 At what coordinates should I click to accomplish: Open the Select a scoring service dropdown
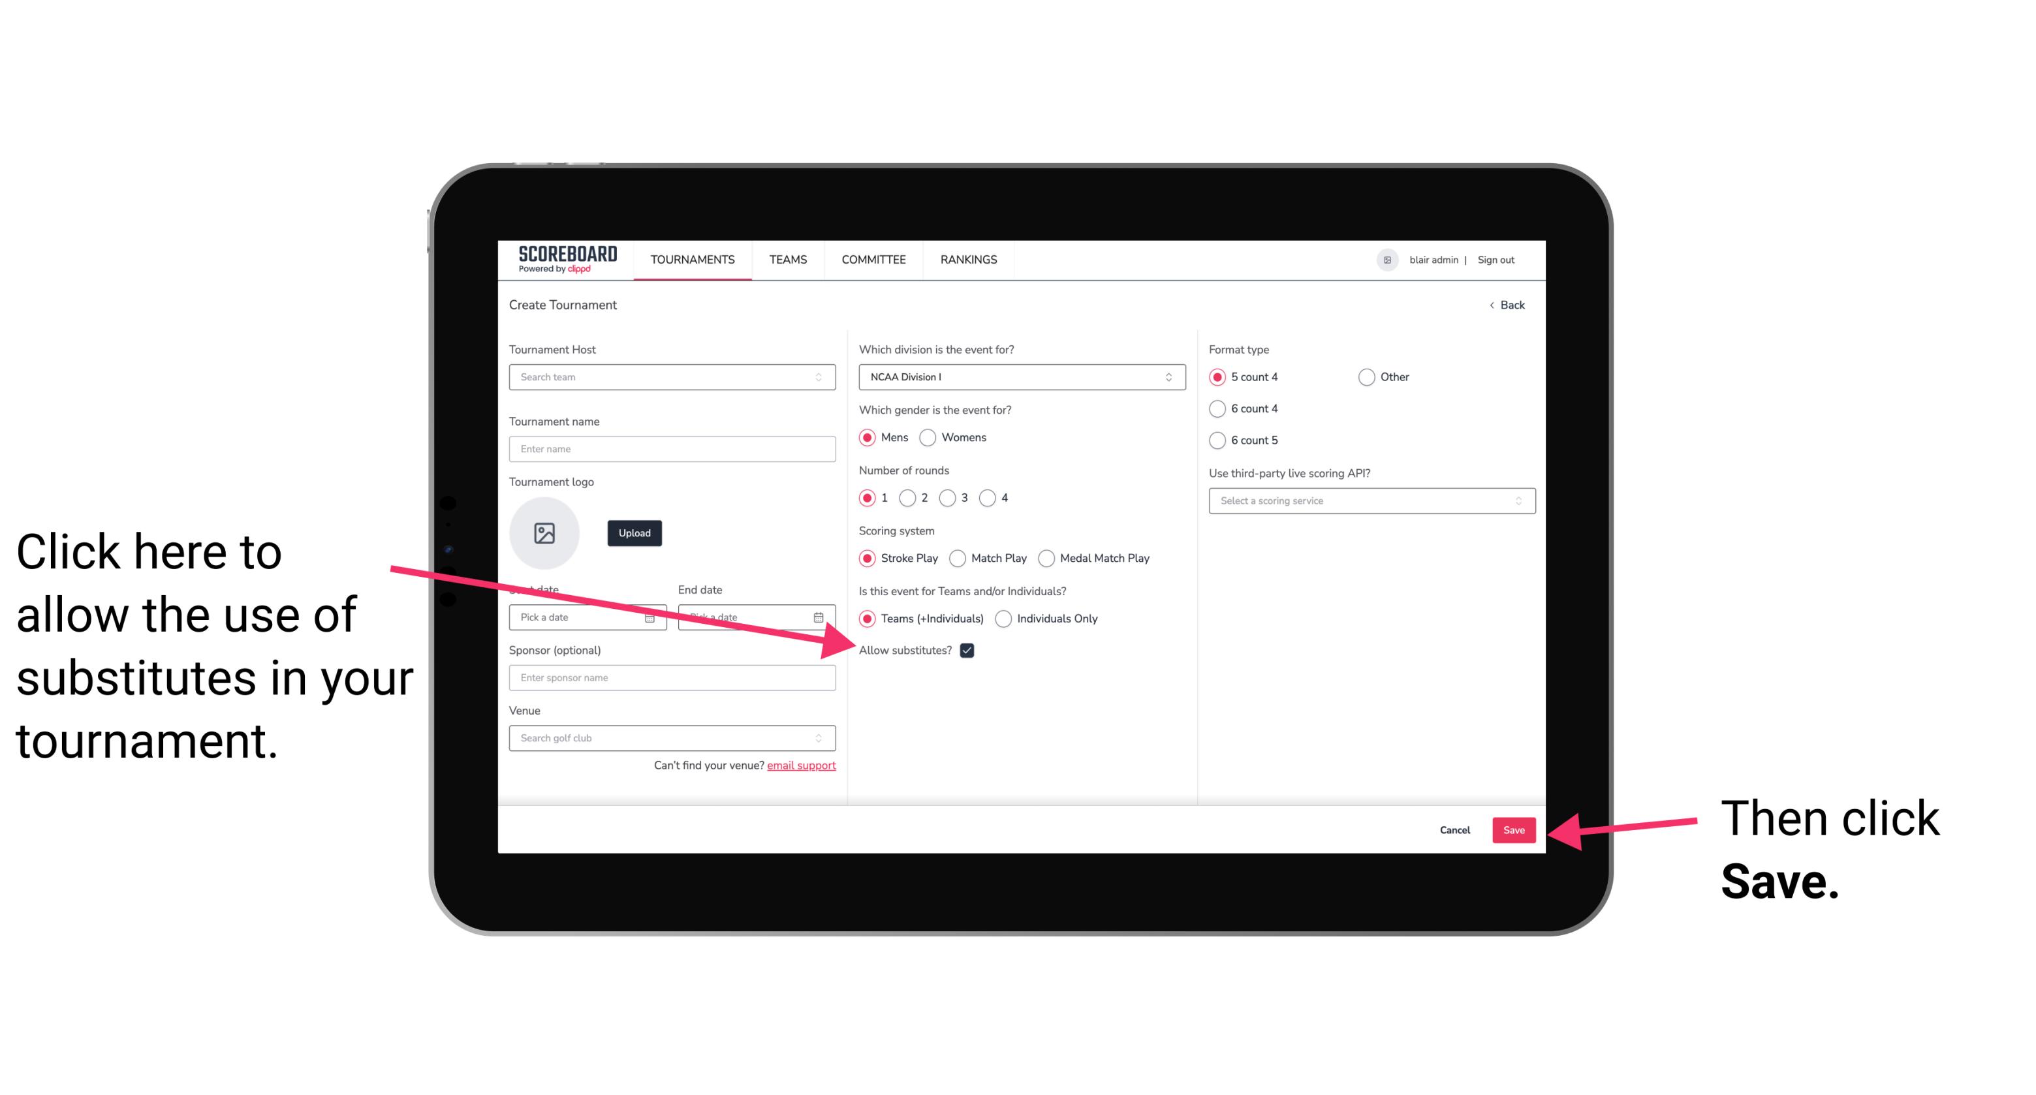[1367, 501]
